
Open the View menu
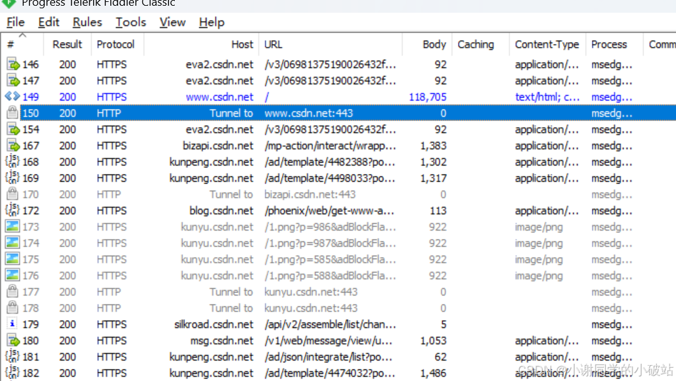pos(172,22)
